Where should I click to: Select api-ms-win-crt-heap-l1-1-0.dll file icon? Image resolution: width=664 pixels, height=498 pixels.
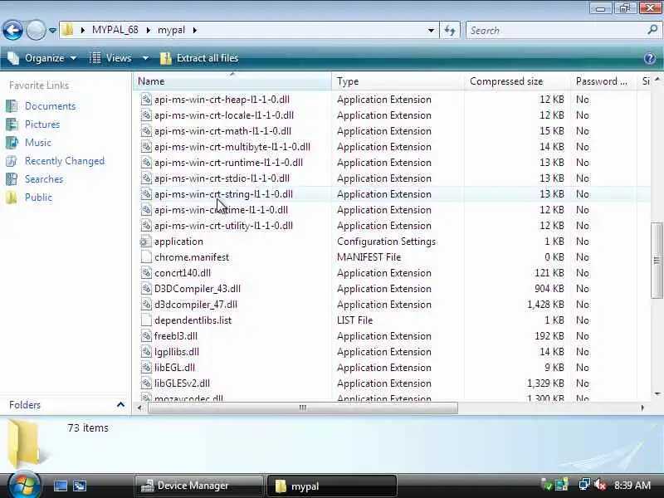coord(146,100)
